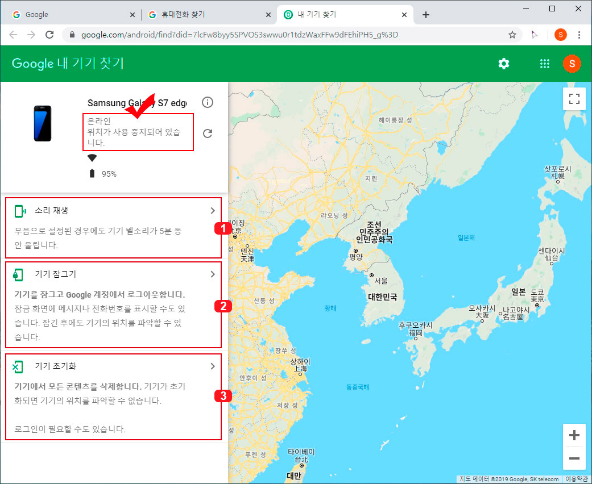Click the browser extension cursor icon
The image size is (592, 484).
534,35
